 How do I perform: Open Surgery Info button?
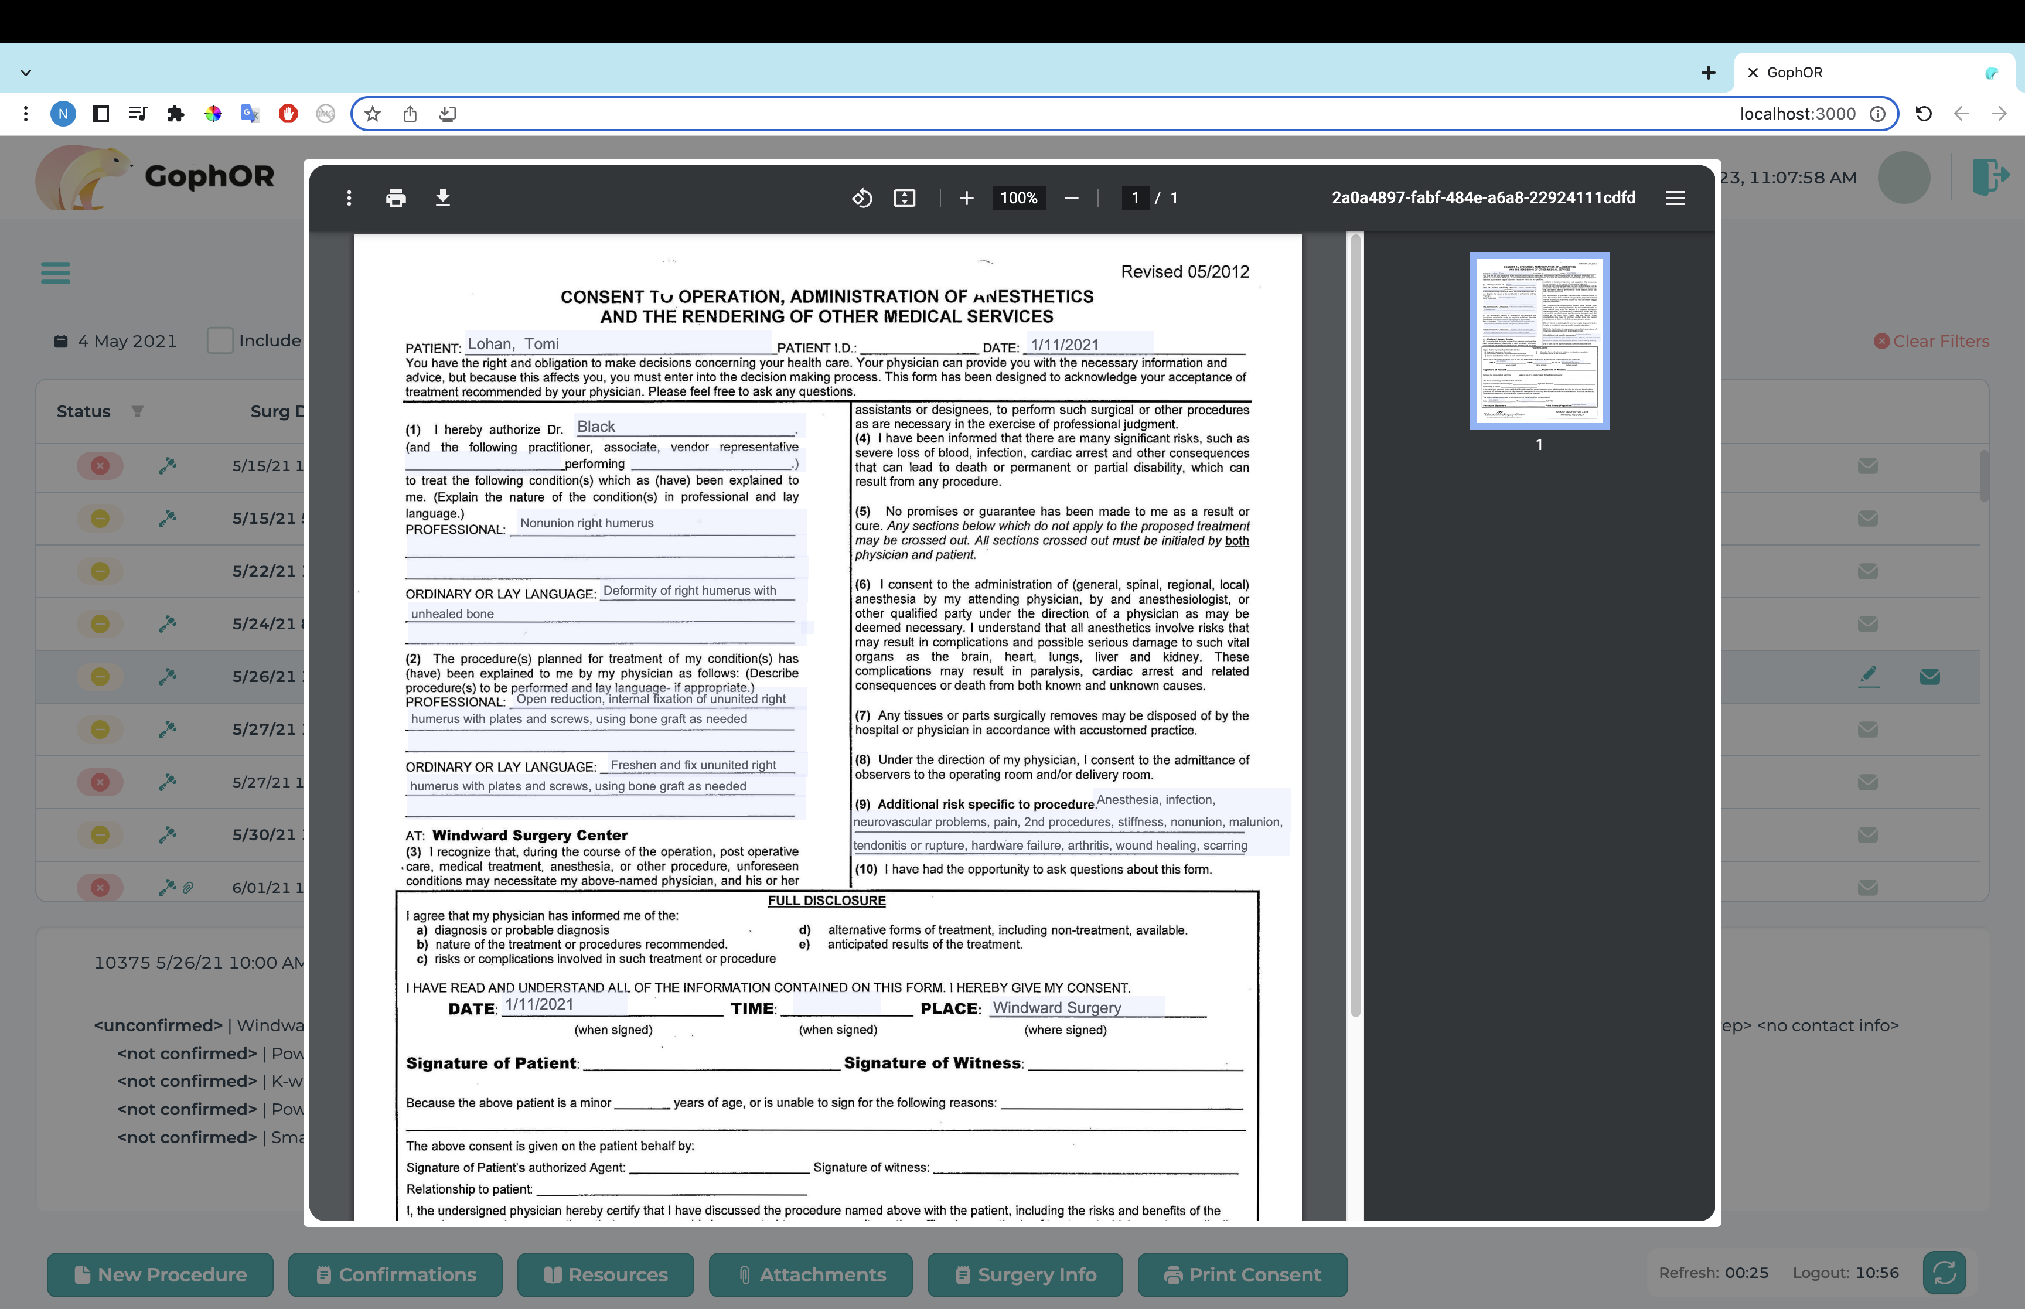point(1025,1274)
